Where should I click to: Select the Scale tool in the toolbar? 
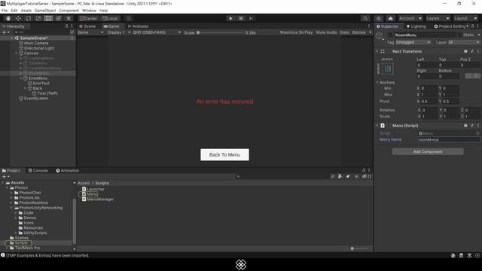(38, 18)
